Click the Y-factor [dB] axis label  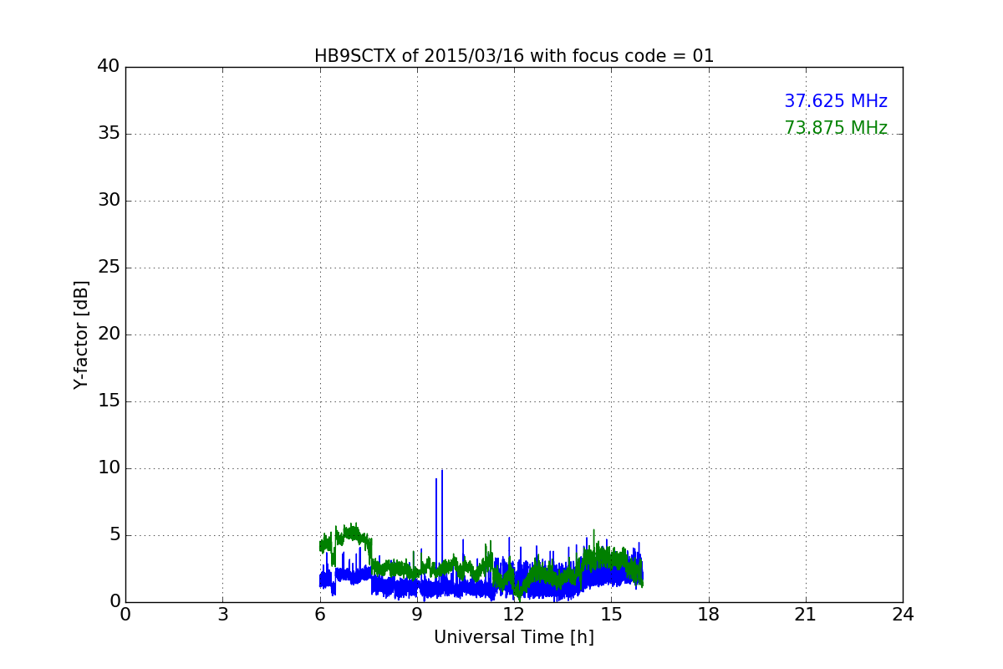click(81, 334)
